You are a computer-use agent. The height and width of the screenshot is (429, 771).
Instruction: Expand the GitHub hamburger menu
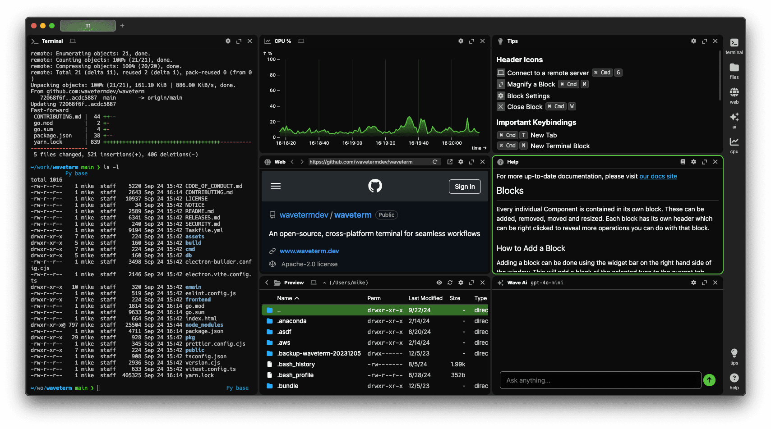click(276, 186)
